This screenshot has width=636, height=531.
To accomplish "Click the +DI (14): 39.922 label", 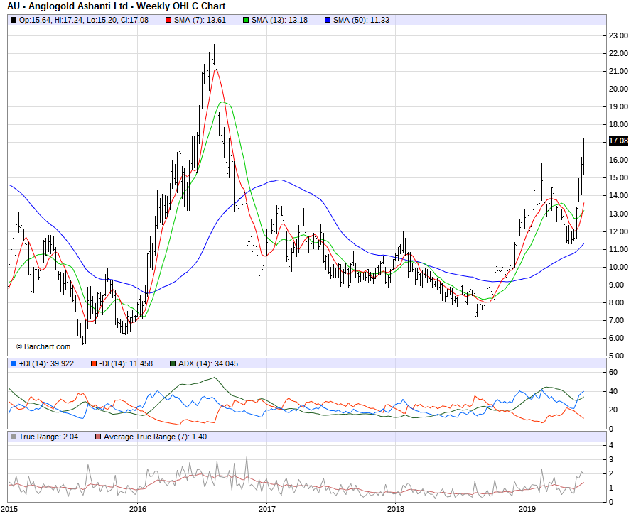I will [47, 363].
